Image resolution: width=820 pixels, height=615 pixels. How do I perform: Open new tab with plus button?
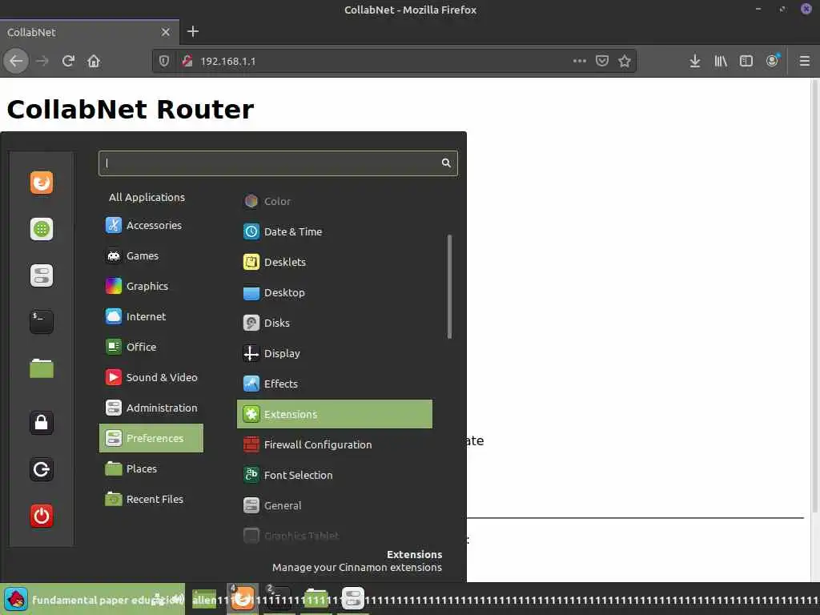click(x=192, y=31)
